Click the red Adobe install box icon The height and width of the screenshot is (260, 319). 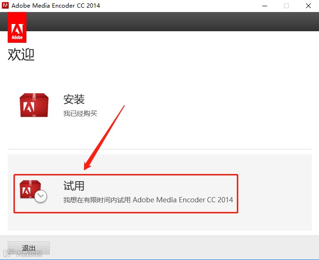34,105
